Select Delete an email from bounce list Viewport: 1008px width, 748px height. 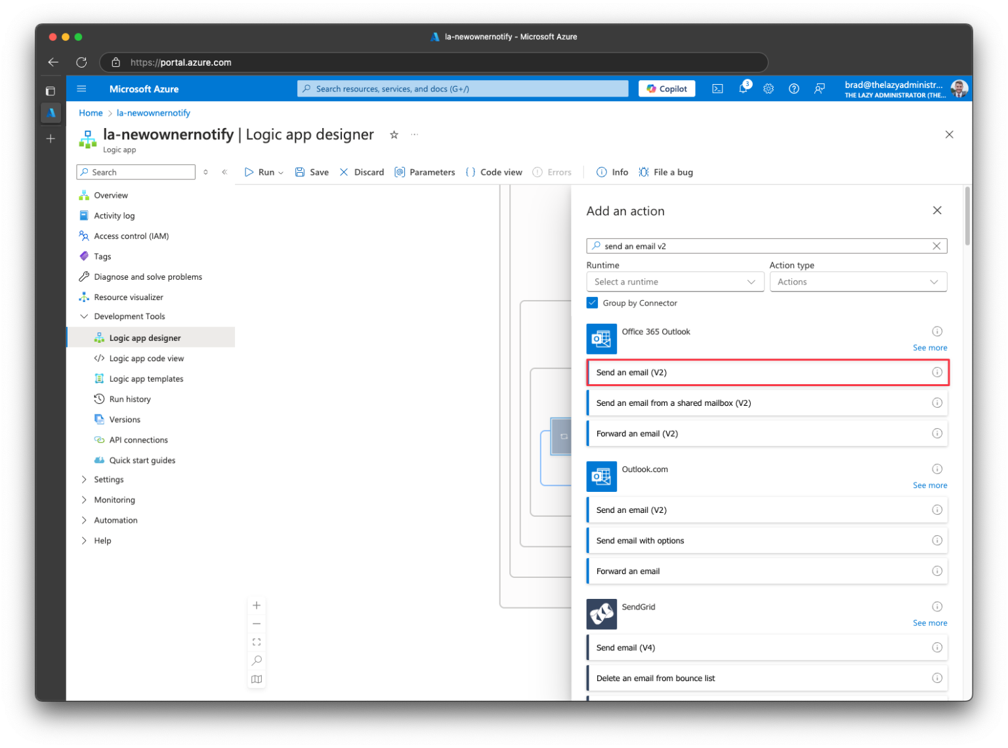pos(767,678)
